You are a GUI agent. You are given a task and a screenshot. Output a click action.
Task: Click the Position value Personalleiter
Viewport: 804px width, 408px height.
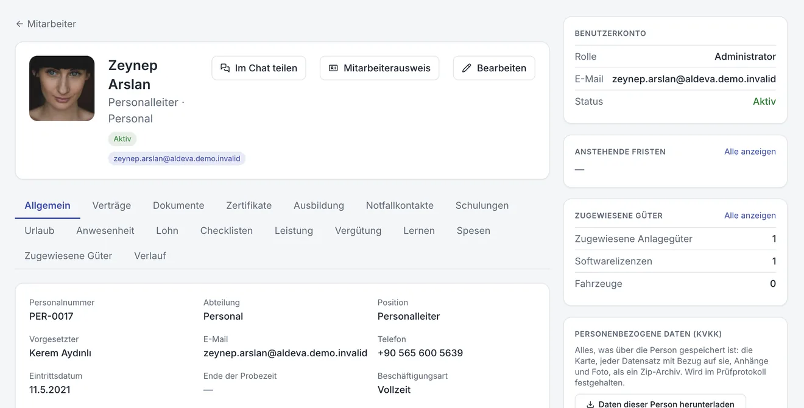click(409, 317)
